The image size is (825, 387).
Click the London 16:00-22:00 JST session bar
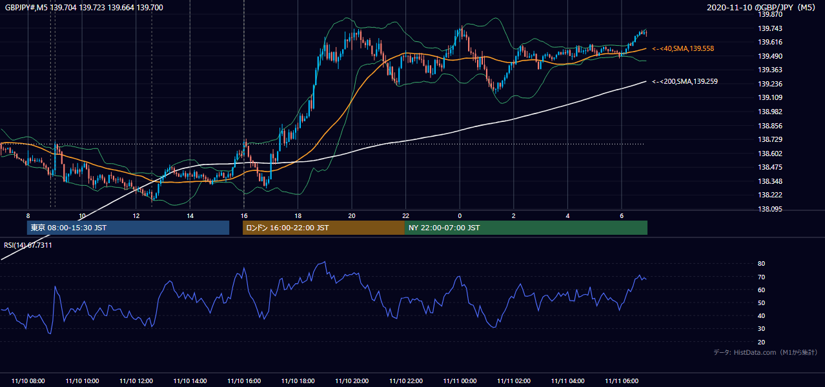pos(323,228)
